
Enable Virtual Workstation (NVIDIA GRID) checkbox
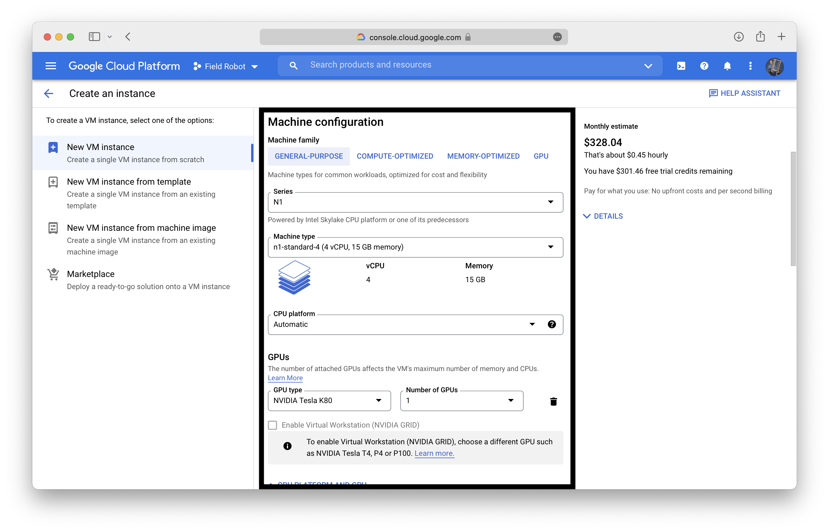[x=273, y=425]
